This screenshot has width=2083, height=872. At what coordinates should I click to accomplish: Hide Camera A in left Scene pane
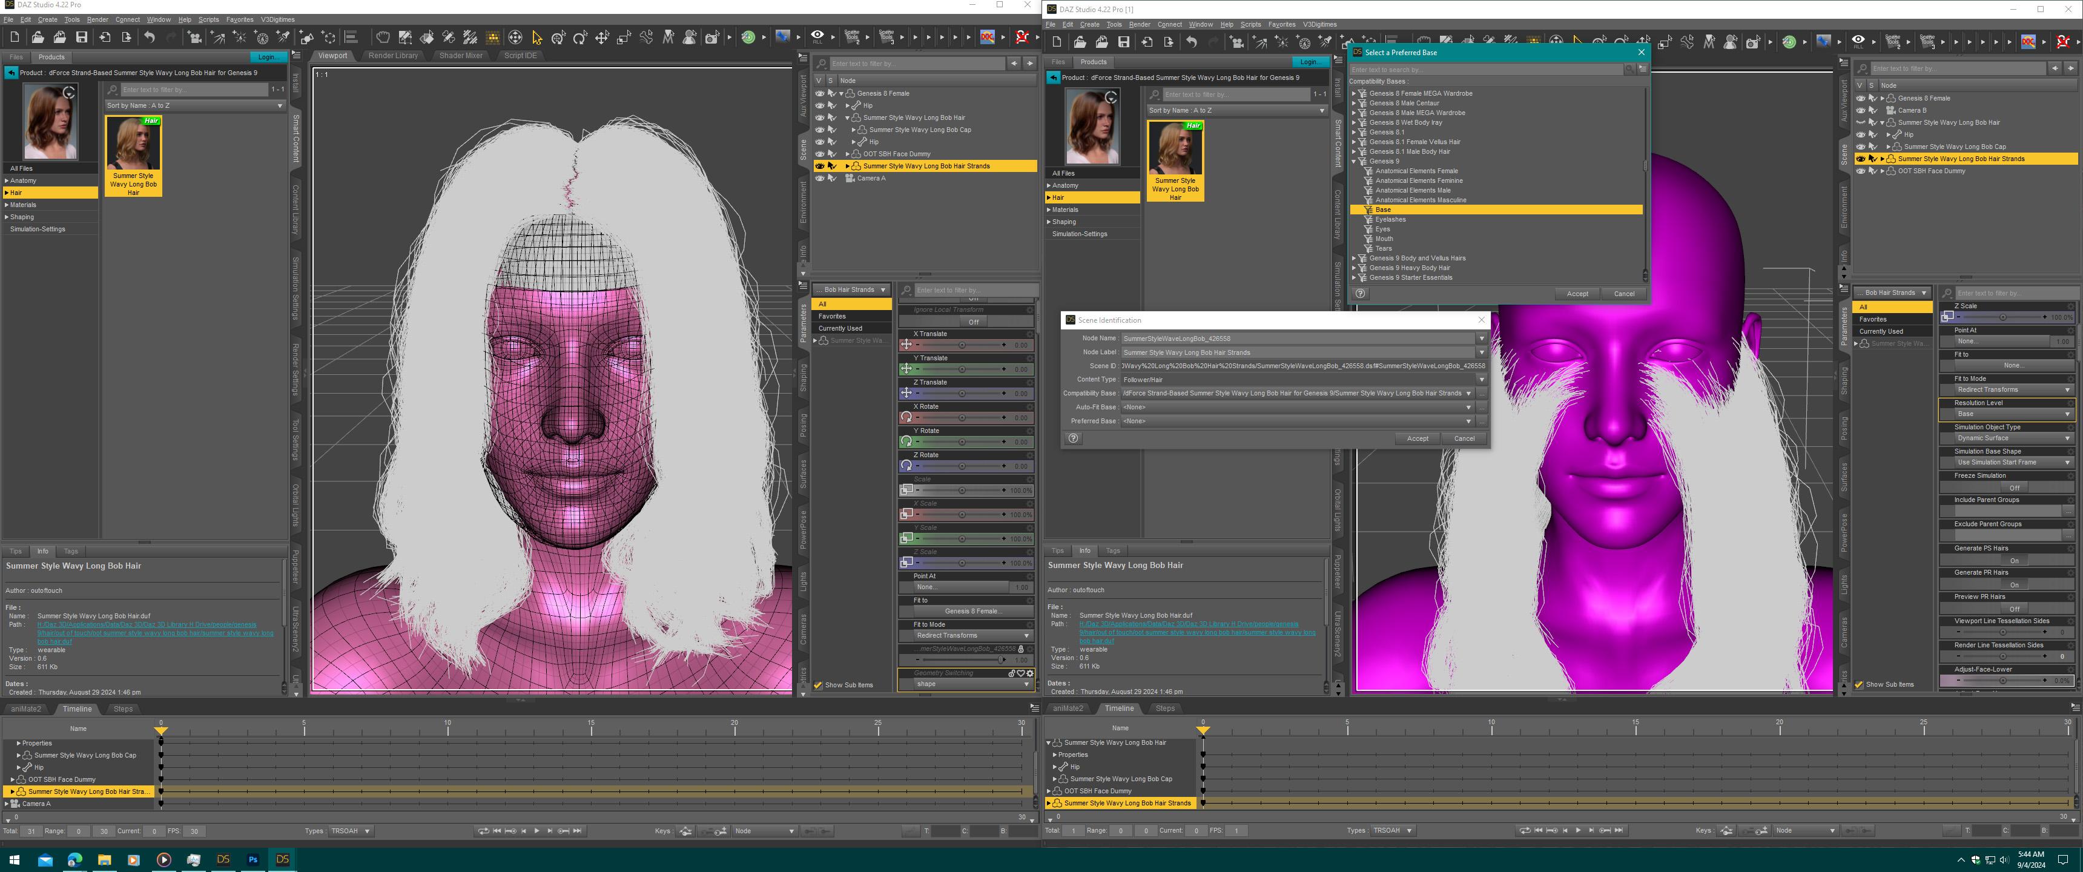[x=819, y=178]
